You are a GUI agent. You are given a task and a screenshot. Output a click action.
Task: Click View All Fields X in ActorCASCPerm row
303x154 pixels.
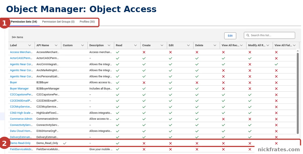tap(276, 58)
